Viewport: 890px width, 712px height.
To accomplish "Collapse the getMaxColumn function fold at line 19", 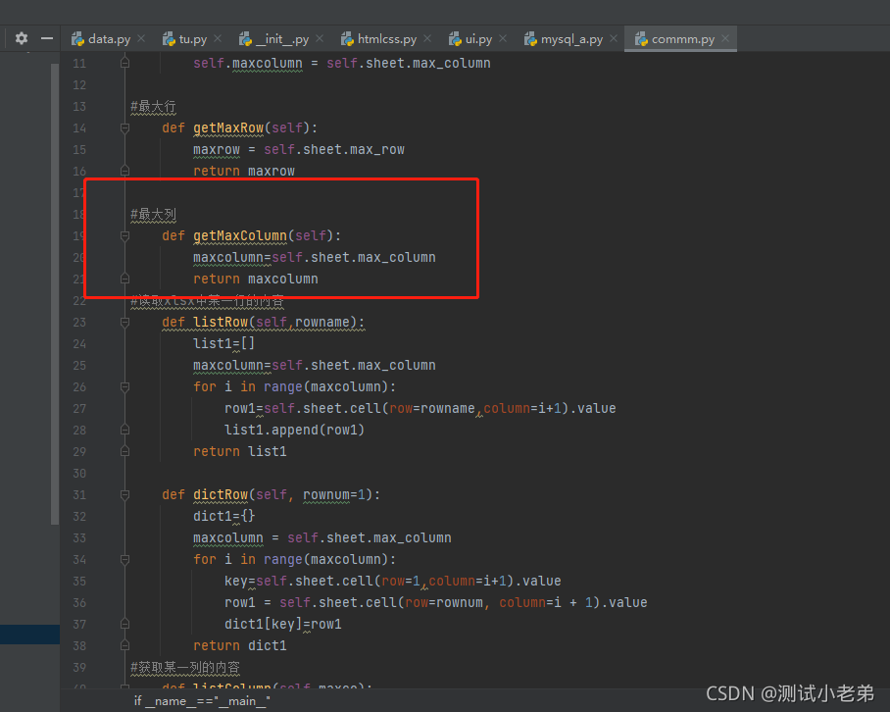I will click(x=124, y=235).
